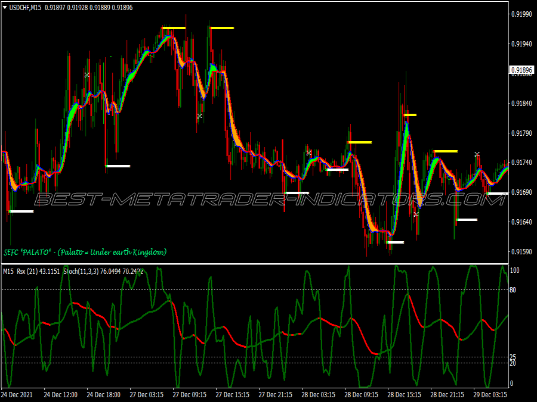Click the 27 Dec 03:15 time label
This screenshot has width=537, height=402.
147,394
